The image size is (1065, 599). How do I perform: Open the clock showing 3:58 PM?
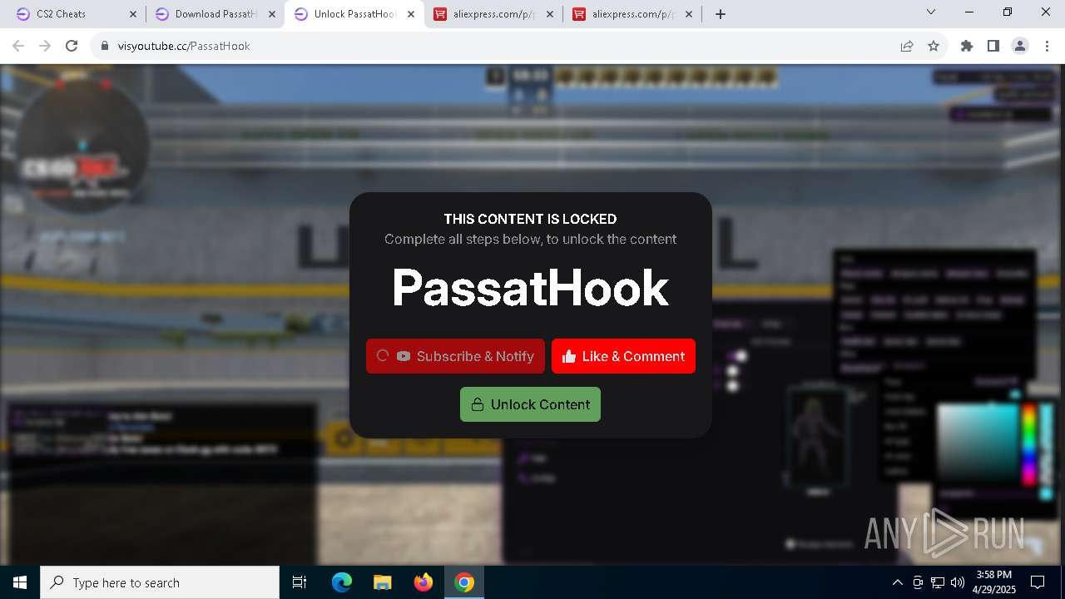[x=993, y=582]
